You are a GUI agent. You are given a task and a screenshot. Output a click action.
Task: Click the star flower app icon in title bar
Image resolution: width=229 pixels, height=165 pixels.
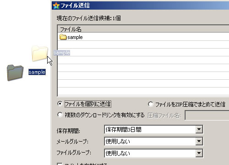[56, 5]
